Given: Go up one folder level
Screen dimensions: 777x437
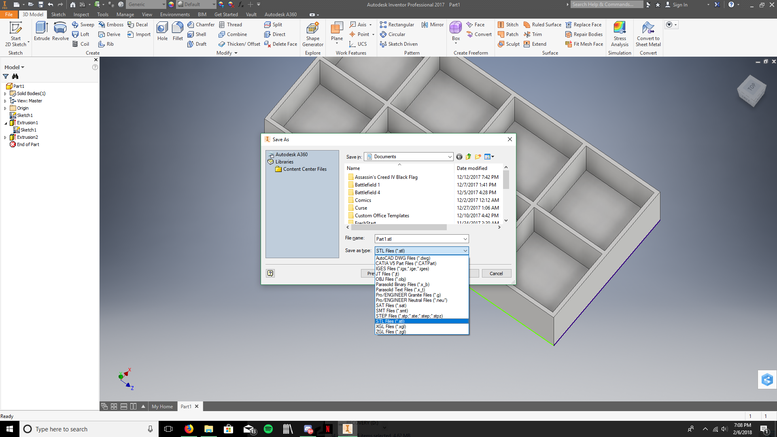Looking at the screenshot, I should point(469,157).
